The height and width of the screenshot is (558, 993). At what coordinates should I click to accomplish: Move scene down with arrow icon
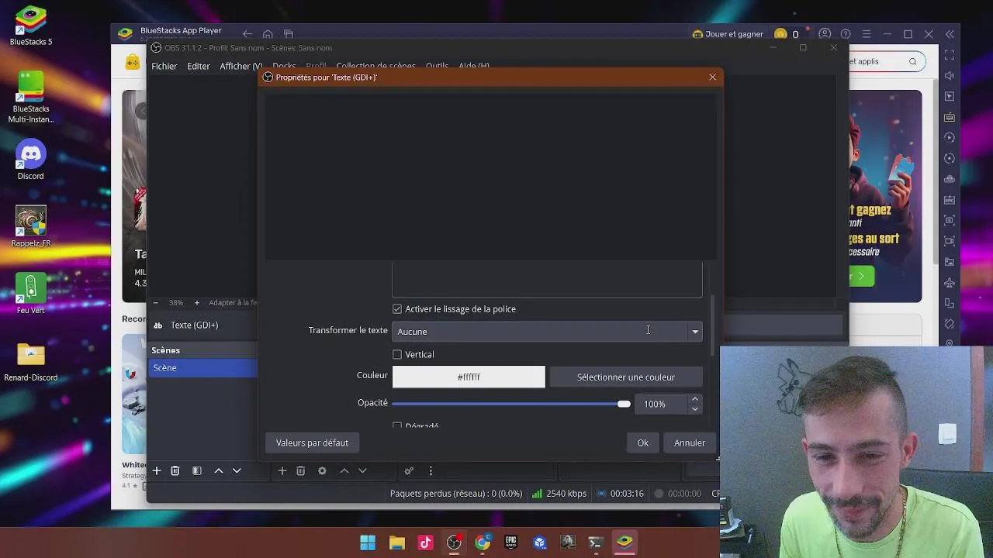[x=237, y=470]
